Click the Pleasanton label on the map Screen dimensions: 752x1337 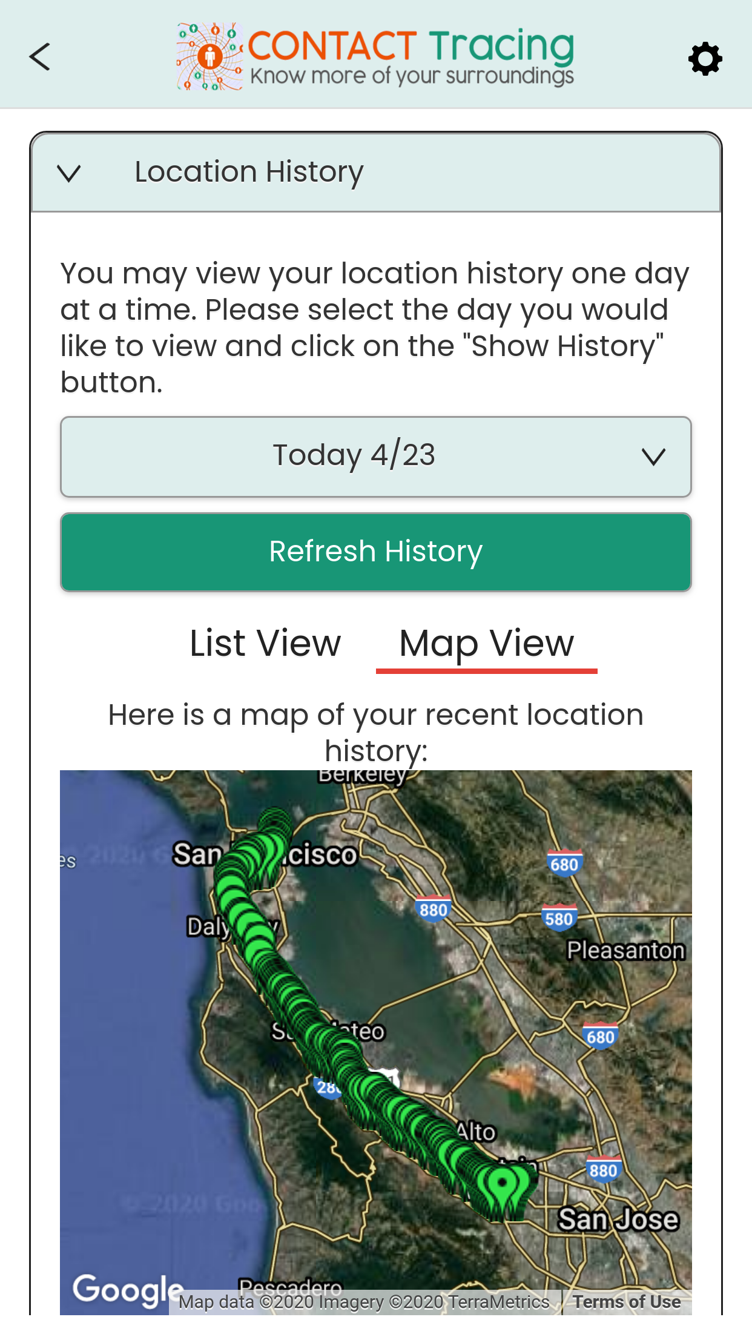point(625,951)
